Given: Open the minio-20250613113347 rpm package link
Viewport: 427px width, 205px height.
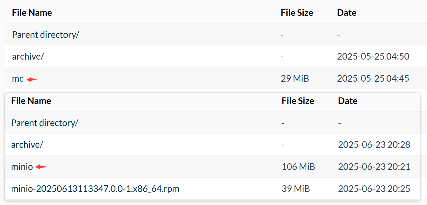Looking at the screenshot, I should [x=95, y=189].
